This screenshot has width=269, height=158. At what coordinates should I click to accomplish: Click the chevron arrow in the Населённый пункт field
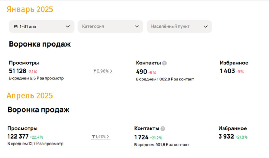[x=206, y=27]
